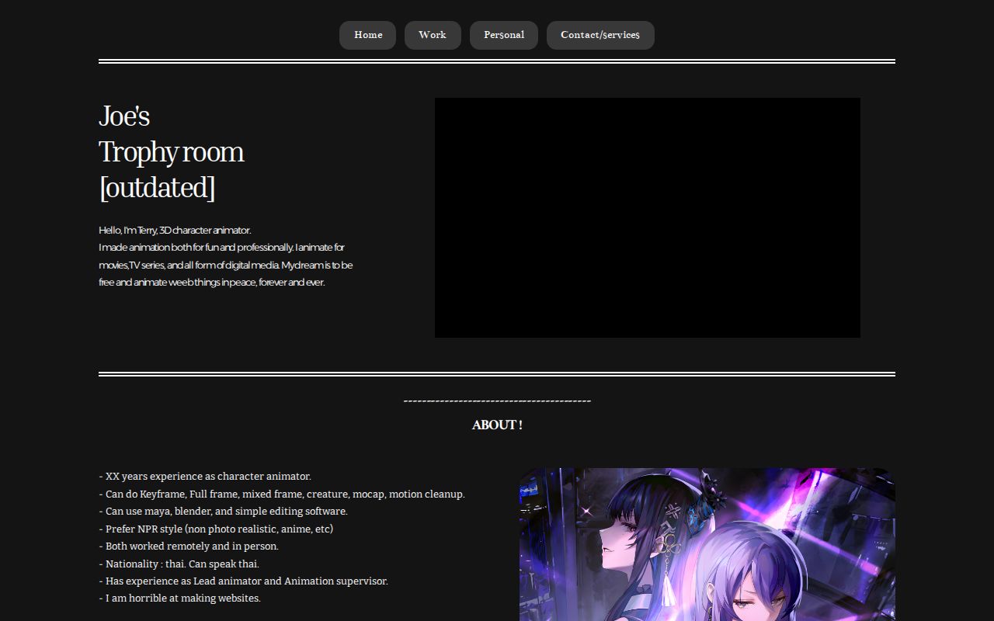The height and width of the screenshot is (621, 994).
Task: Click the dashed line above ABOUT
Action: (497, 401)
